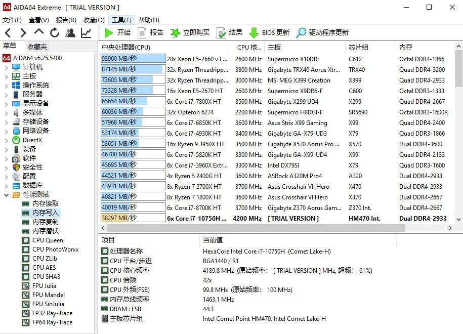Start the benchmark with the 开始 button
463x334 pixels.
pyautogui.click(x=116, y=32)
